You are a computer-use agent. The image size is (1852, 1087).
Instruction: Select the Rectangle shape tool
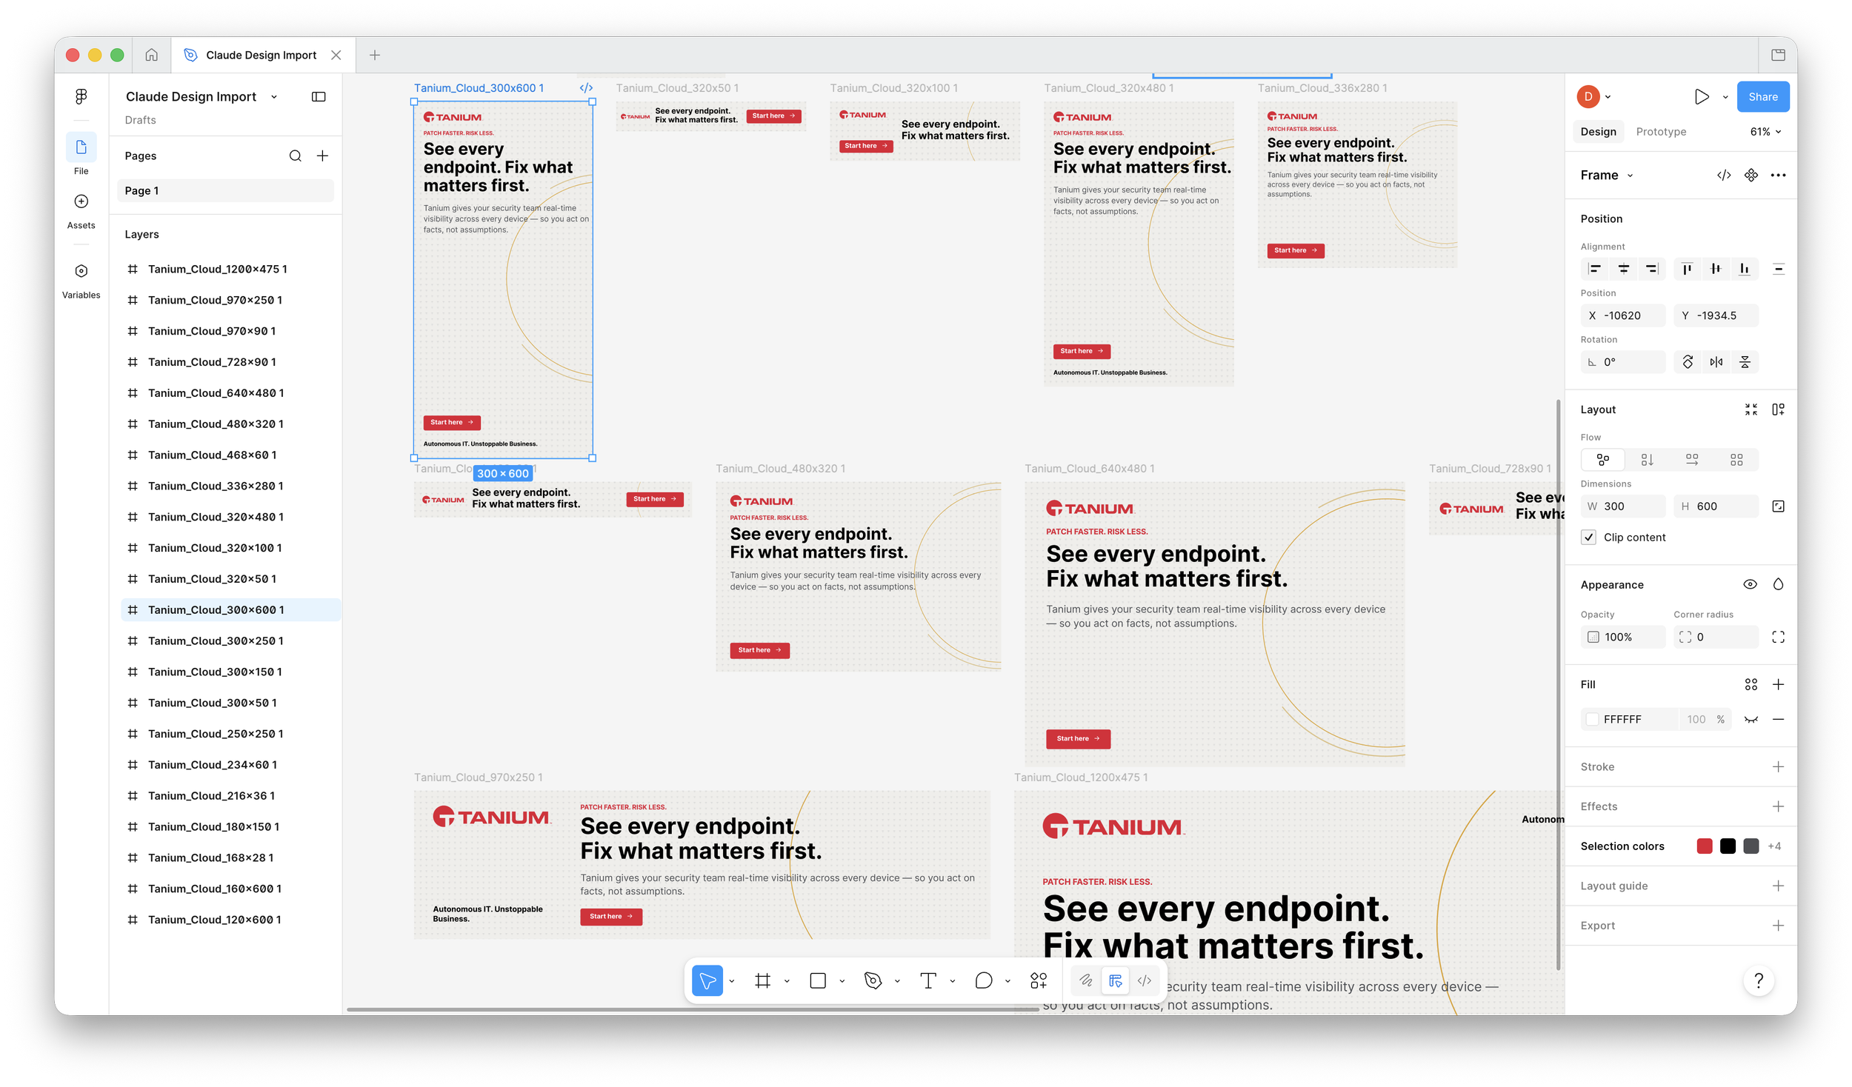pyautogui.click(x=818, y=980)
